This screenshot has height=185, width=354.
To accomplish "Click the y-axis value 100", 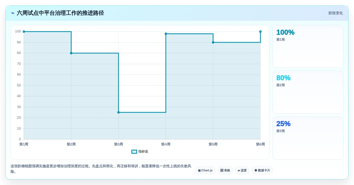I will click(x=18, y=31).
